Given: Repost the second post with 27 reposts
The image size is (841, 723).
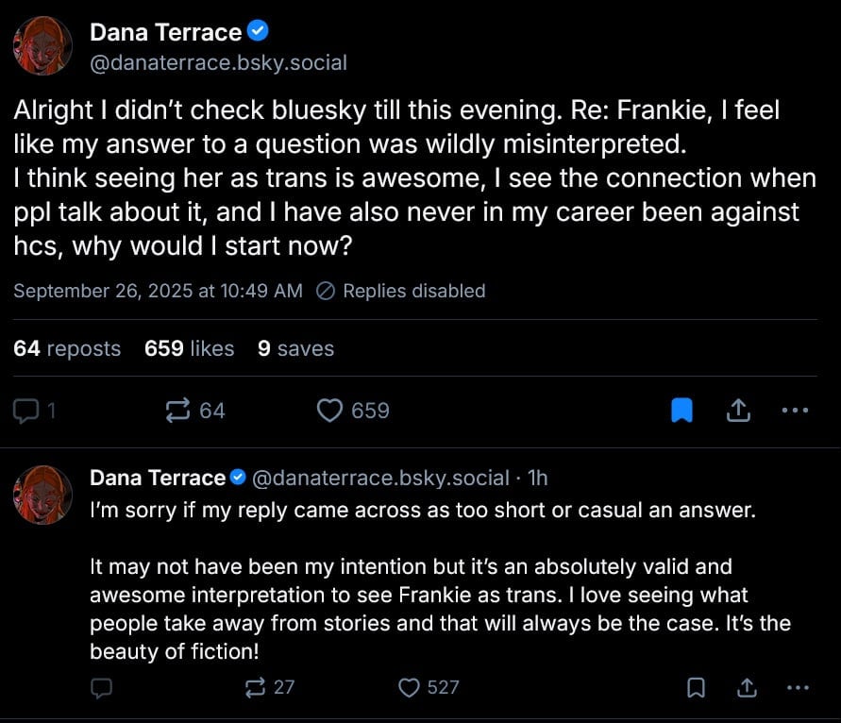Looking at the screenshot, I should tap(256, 687).
